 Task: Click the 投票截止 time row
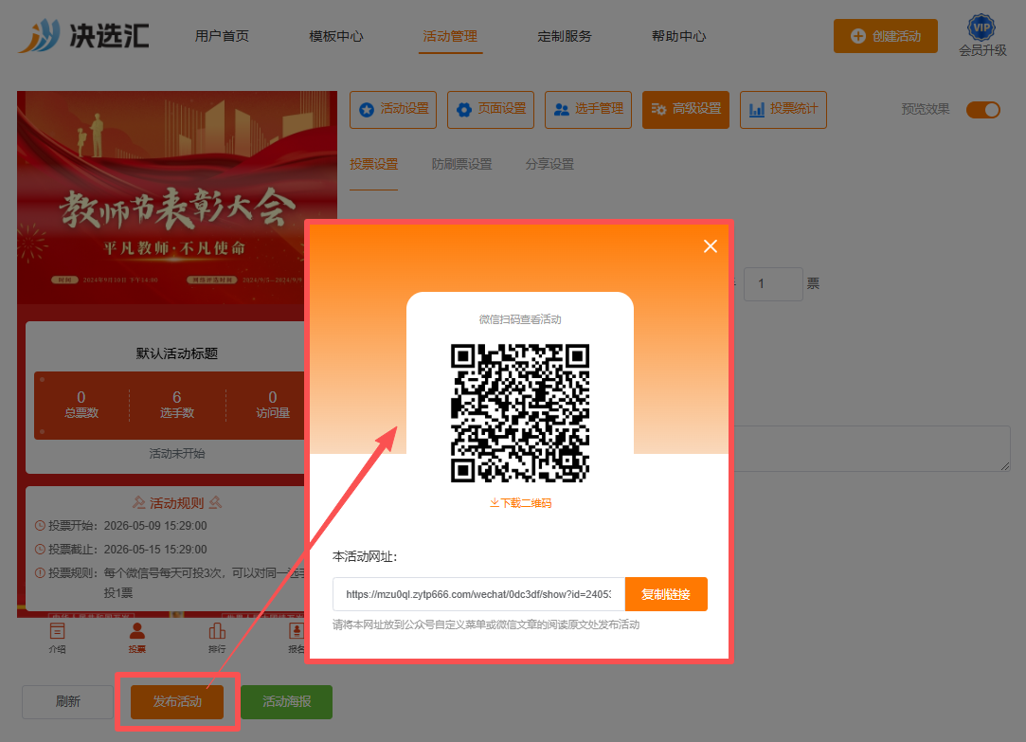(121, 549)
